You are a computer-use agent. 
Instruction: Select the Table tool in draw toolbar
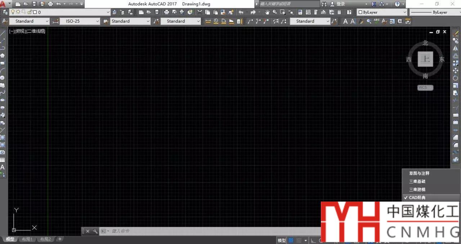tap(3, 160)
